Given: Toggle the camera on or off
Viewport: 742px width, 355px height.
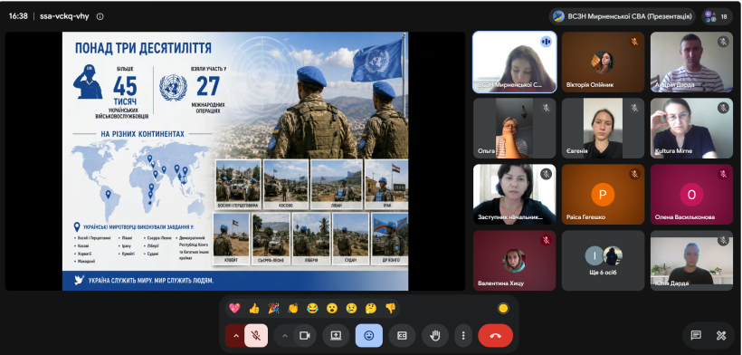Looking at the screenshot, I should (x=305, y=336).
